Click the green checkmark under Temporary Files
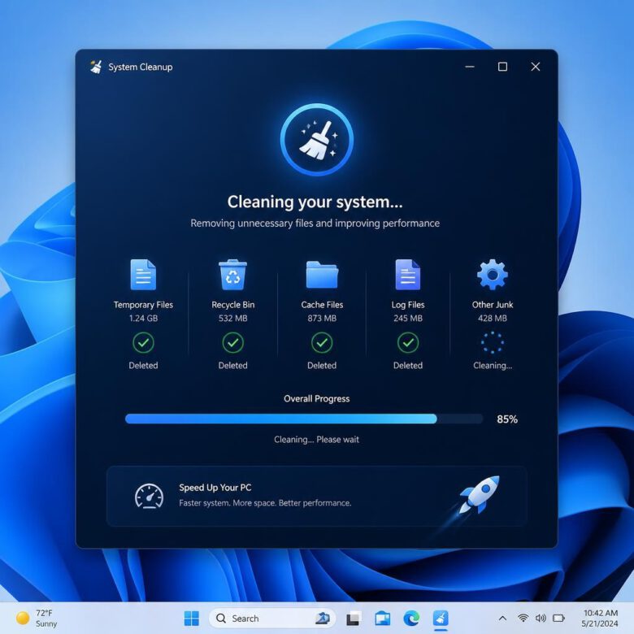Image resolution: width=634 pixels, height=634 pixels. click(x=143, y=343)
